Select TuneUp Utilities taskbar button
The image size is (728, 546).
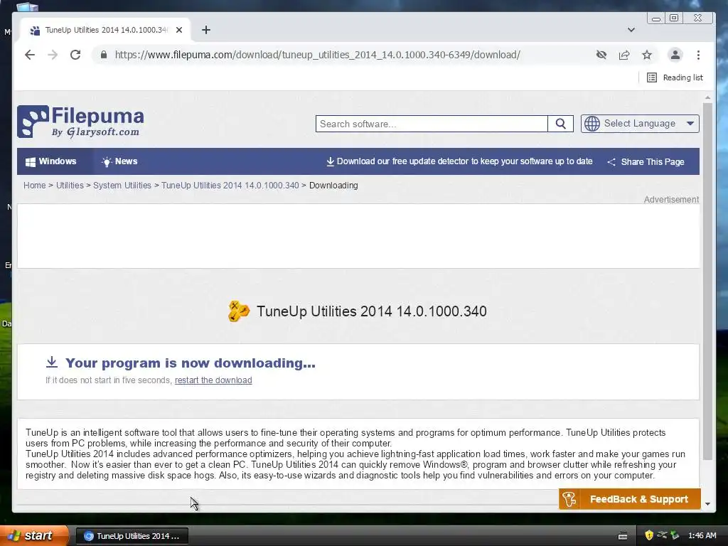coord(132,536)
